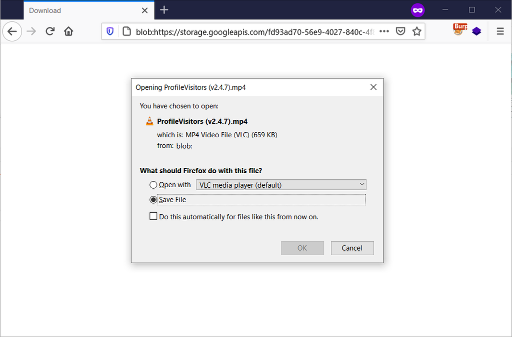Screen dimensions: 512x337
Task: Reload the current page
Action: click(50, 31)
